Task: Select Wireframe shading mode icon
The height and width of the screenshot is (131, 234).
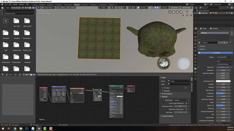Action: [x=153, y=8]
